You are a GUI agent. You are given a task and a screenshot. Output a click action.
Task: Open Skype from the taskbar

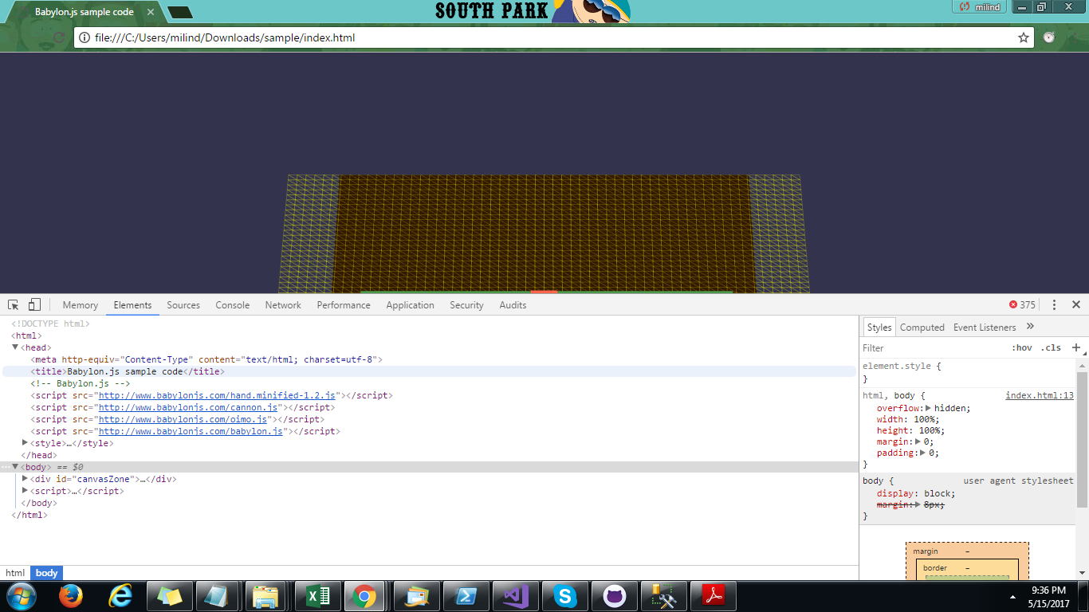[x=564, y=596]
